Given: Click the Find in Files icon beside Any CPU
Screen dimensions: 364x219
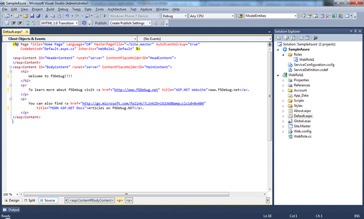Looking at the screenshot, I should click(x=240, y=16).
